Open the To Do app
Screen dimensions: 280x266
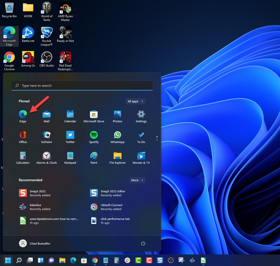(x=141, y=137)
